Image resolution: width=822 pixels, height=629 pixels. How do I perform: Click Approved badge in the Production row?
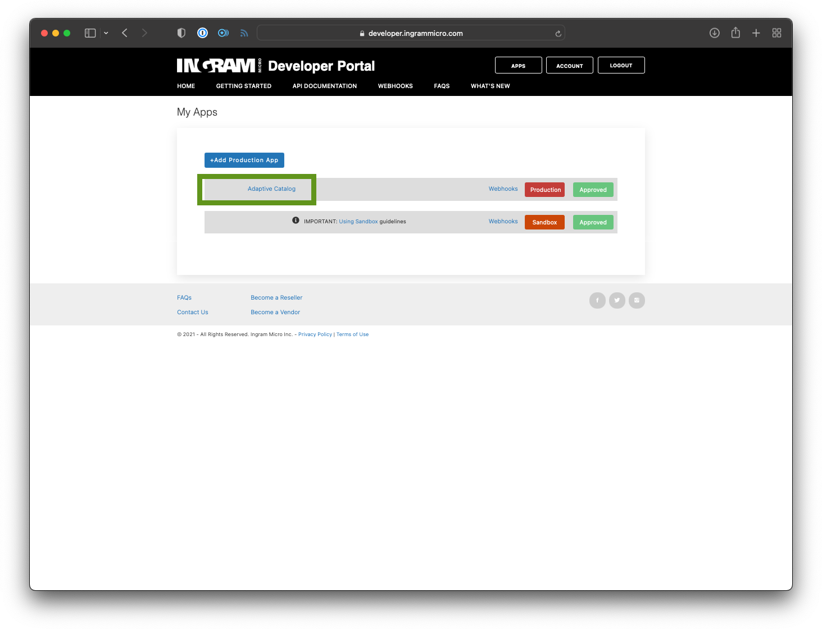tap(593, 190)
